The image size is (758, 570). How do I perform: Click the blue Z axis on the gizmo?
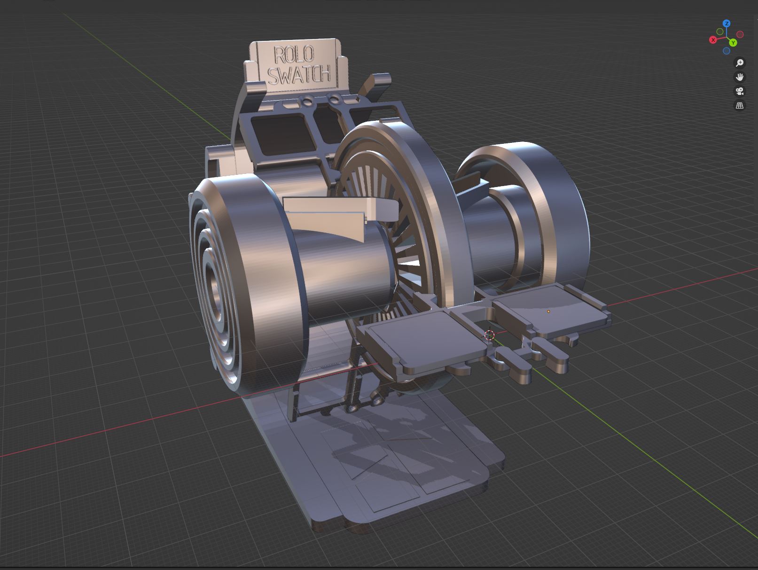coord(727,23)
